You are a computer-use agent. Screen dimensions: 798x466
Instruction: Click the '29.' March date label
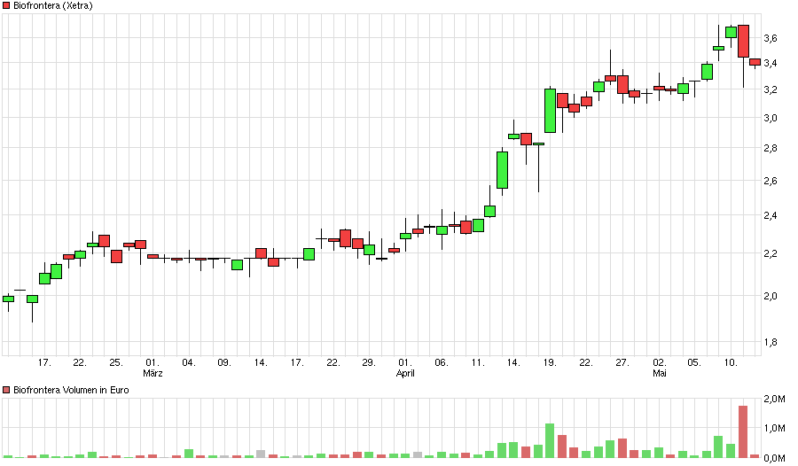pyautogui.click(x=369, y=362)
